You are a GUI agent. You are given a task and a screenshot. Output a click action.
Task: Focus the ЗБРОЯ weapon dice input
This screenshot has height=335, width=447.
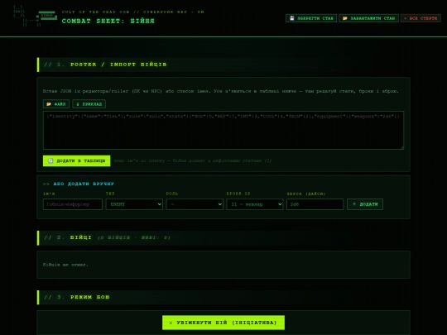315,204
